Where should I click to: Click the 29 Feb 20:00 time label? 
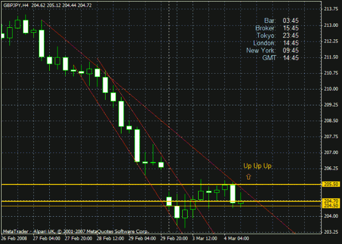pos(174,239)
